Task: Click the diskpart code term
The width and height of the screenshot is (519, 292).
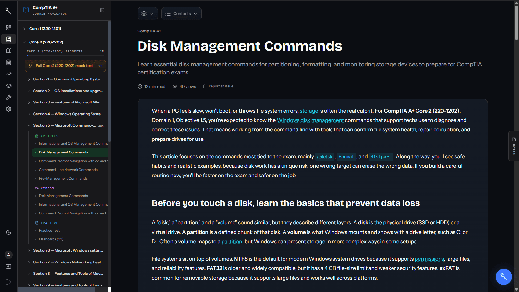Action: (381, 157)
